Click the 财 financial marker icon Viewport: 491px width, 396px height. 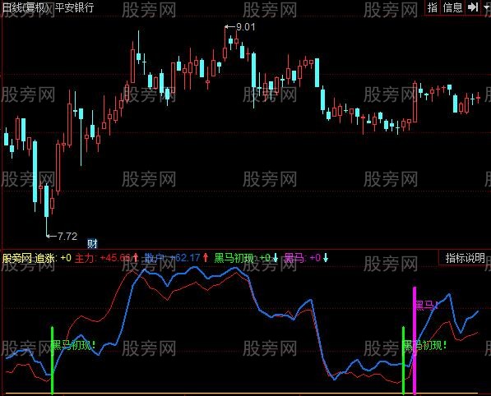[92, 243]
